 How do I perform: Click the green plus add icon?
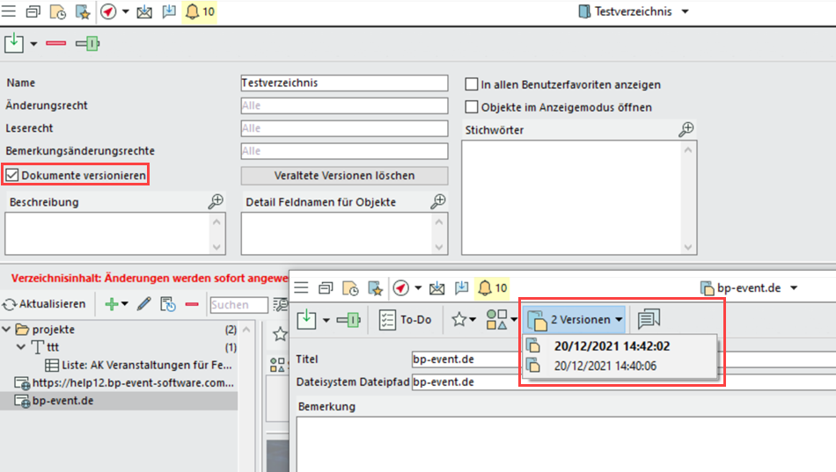[x=112, y=304]
